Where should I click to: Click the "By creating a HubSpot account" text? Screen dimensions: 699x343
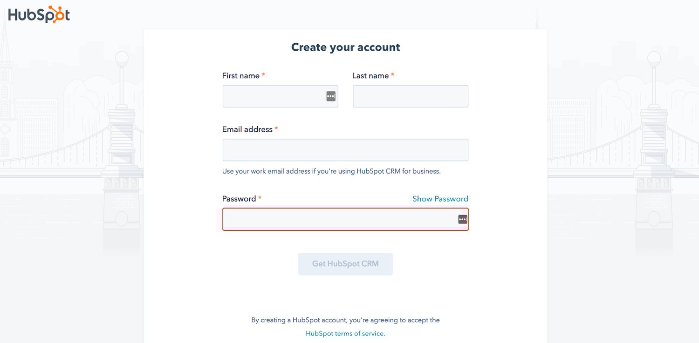[x=345, y=320]
